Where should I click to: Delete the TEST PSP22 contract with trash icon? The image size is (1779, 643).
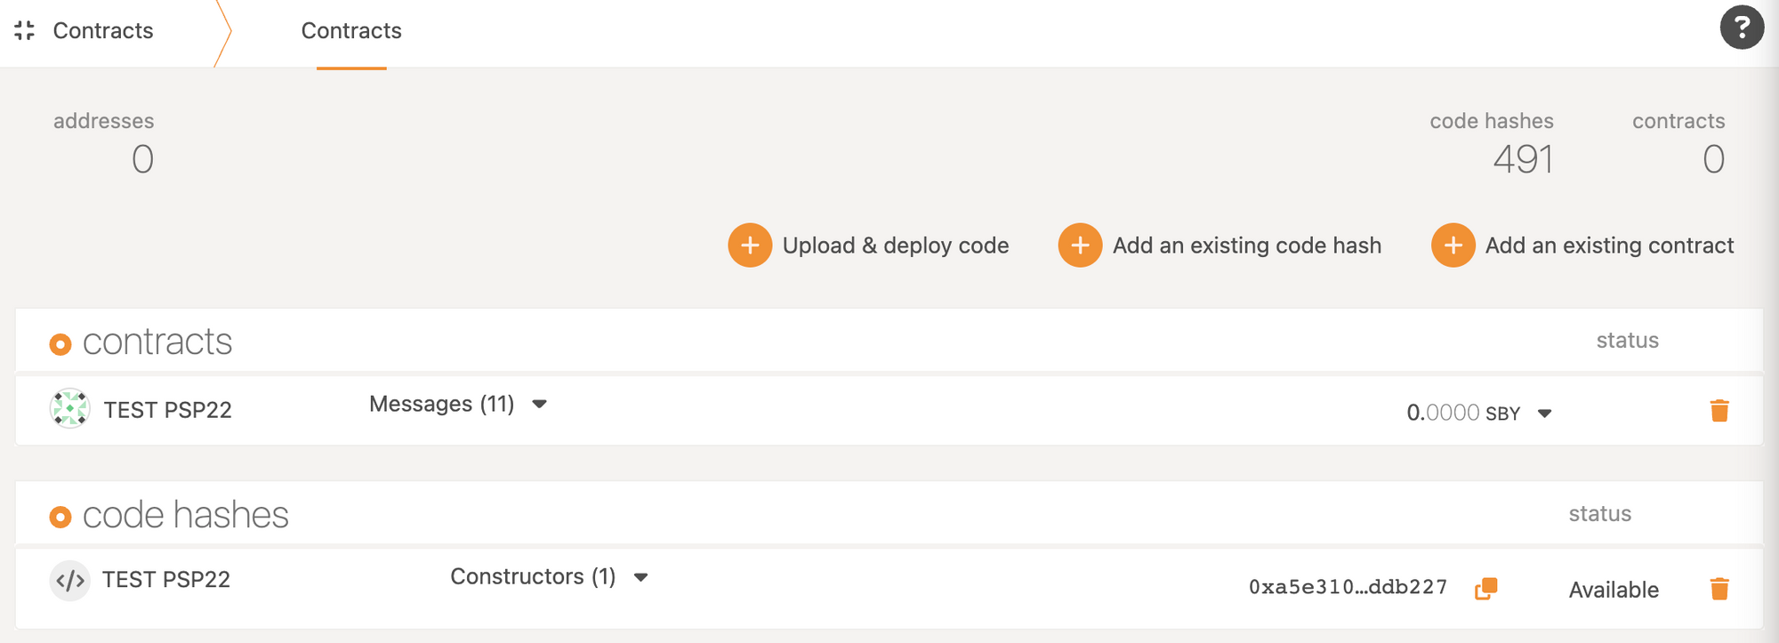(1719, 411)
